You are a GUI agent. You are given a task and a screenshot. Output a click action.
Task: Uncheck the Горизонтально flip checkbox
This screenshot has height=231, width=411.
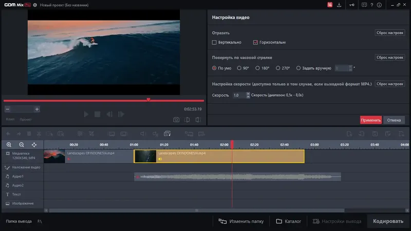255,42
